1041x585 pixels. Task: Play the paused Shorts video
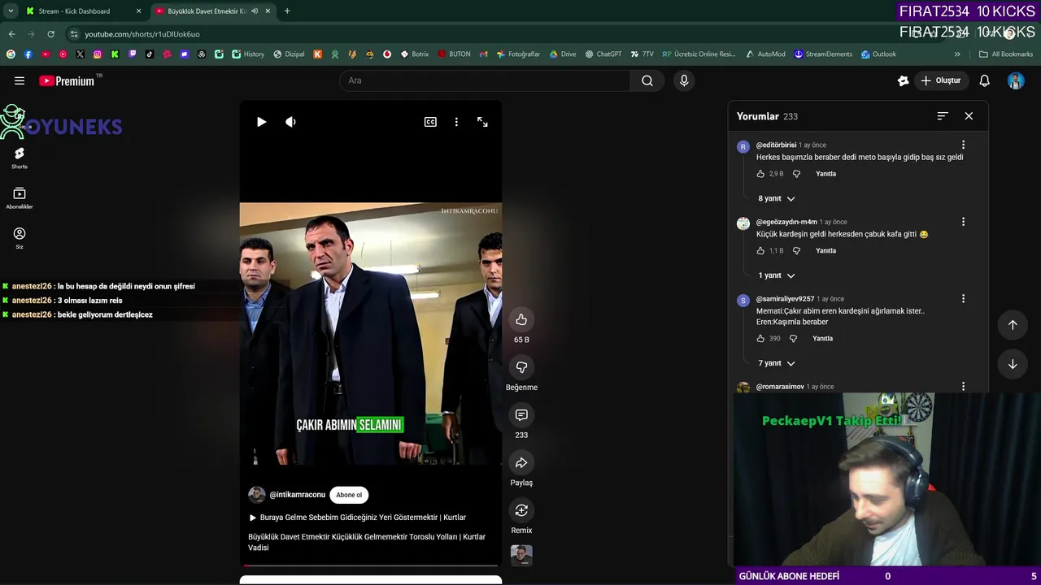click(x=261, y=122)
